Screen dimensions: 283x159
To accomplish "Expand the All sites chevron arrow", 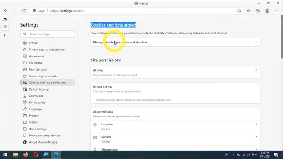I will pos(256,70).
